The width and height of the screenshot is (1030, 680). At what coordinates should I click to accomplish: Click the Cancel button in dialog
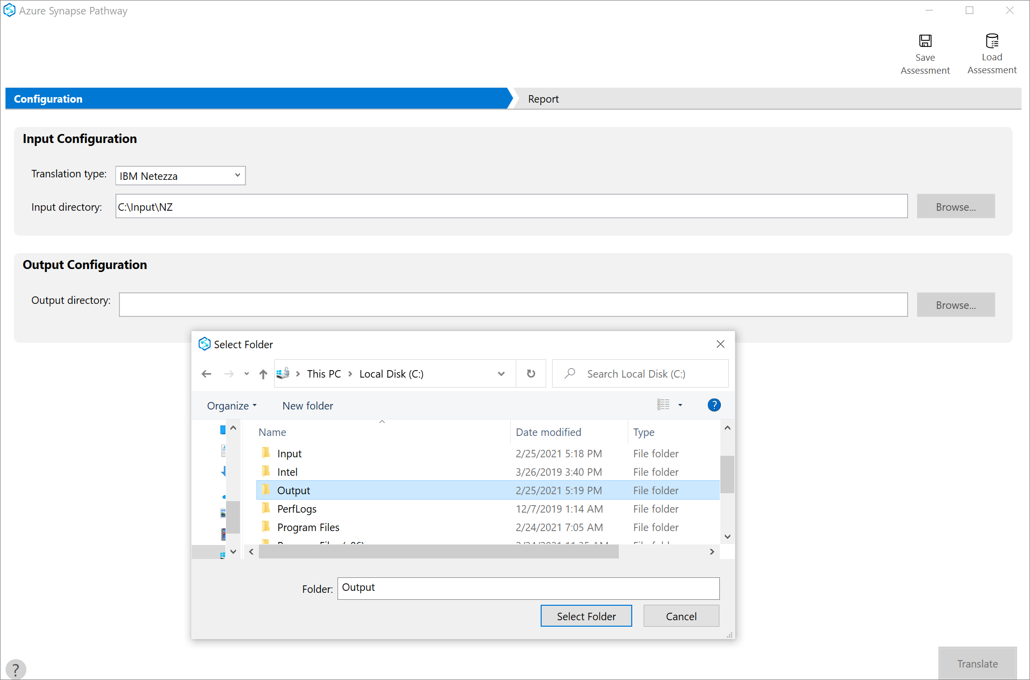(x=681, y=616)
